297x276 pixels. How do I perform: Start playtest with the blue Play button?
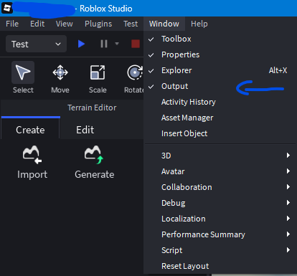coord(81,44)
